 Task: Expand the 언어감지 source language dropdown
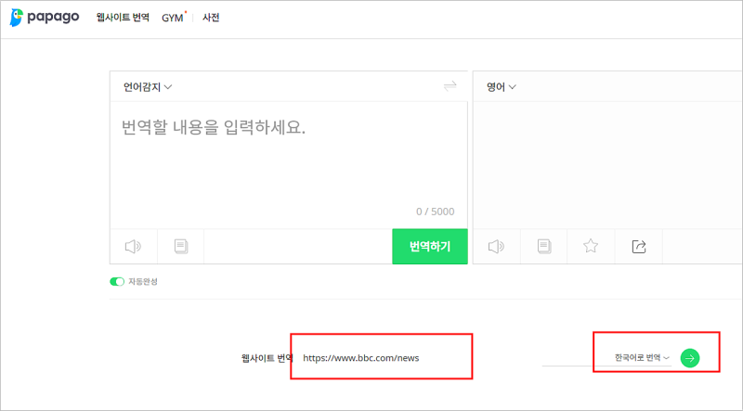click(x=148, y=87)
